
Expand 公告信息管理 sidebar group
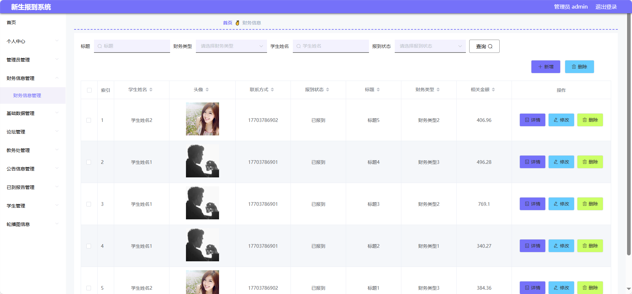tap(33, 169)
